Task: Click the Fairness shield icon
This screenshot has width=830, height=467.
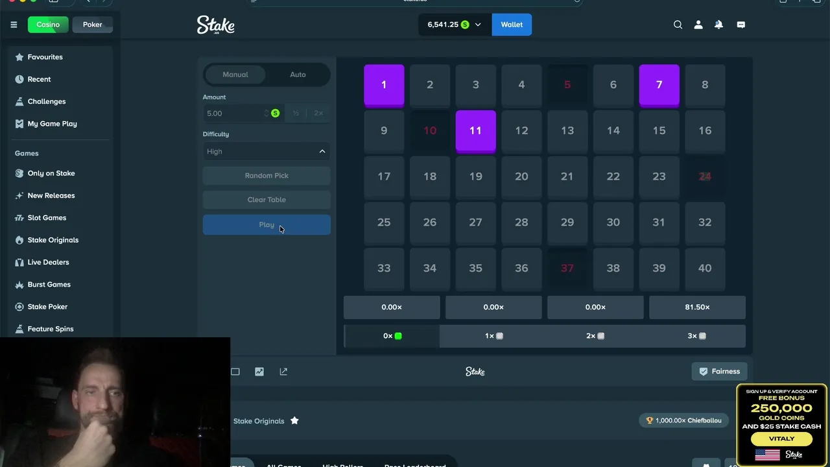Action: (704, 372)
